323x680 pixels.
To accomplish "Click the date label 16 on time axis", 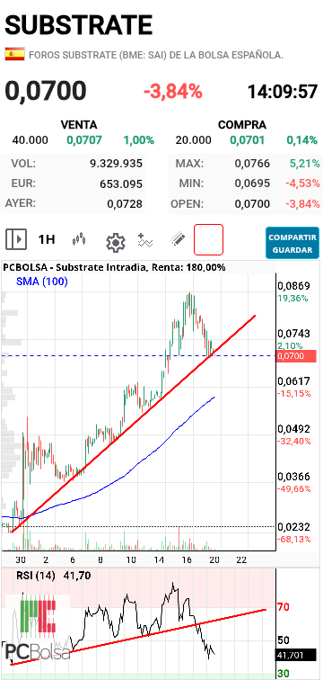I will pos(187,559).
